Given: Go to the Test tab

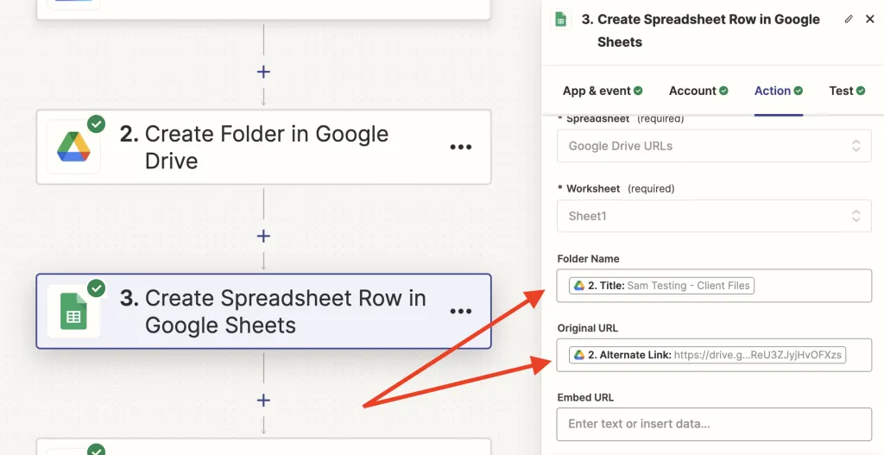Looking at the screenshot, I should (847, 91).
